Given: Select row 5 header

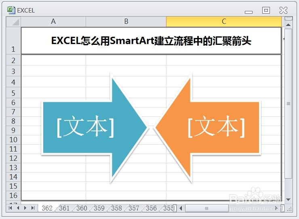Looking at the screenshot, I should point(14,93).
